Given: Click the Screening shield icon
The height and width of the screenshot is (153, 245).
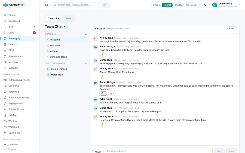Looking at the screenshot, I should tap(5, 92).
